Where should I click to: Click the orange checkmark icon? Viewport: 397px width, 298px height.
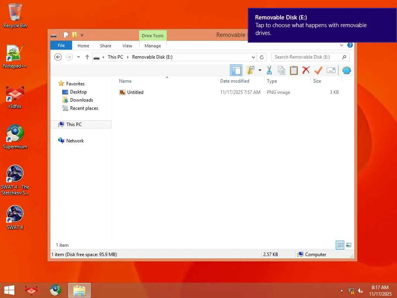tap(318, 70)
